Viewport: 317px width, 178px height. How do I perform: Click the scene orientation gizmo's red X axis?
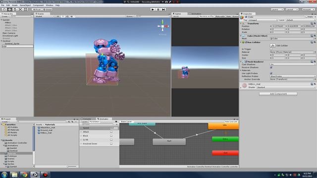click(166, 26)
